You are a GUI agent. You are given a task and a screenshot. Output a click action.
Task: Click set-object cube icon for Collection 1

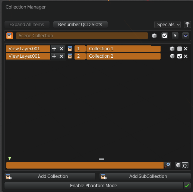[x=172, y=49]
